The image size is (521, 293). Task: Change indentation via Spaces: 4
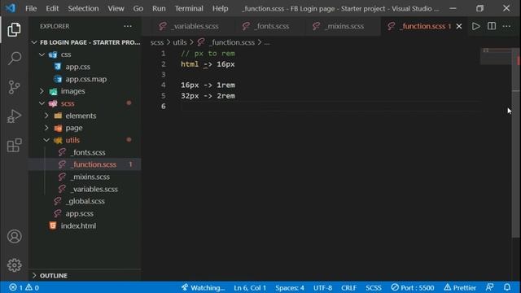coord(290,287)
